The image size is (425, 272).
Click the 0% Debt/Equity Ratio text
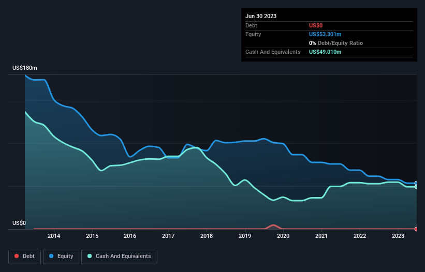(336, 43)
